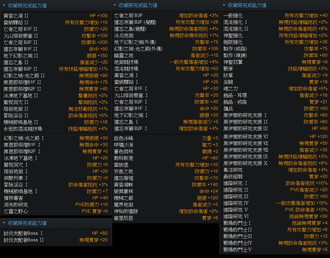Click the 飾品 - 耳環 entry

click(235, 95)
